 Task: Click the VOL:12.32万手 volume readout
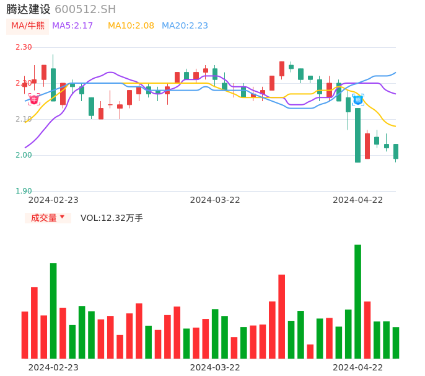coord(112,218)
